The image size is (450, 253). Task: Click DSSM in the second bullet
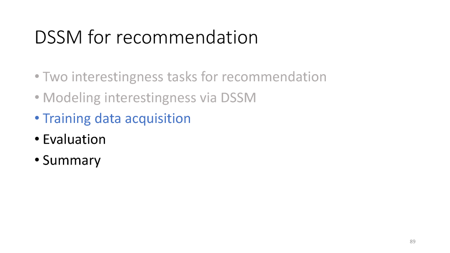pyautogui.click(x=238, y=98)
